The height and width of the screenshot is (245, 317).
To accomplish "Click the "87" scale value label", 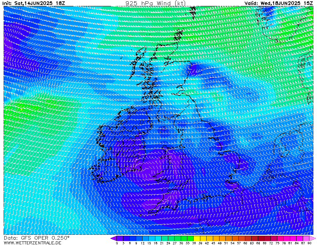I will (303, 243).
